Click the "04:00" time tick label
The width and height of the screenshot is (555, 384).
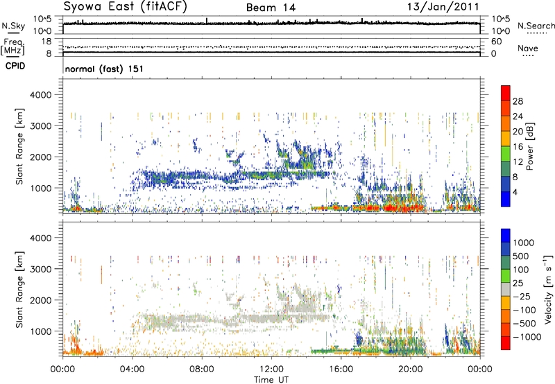pyautogui.click(x=132, y=369)
